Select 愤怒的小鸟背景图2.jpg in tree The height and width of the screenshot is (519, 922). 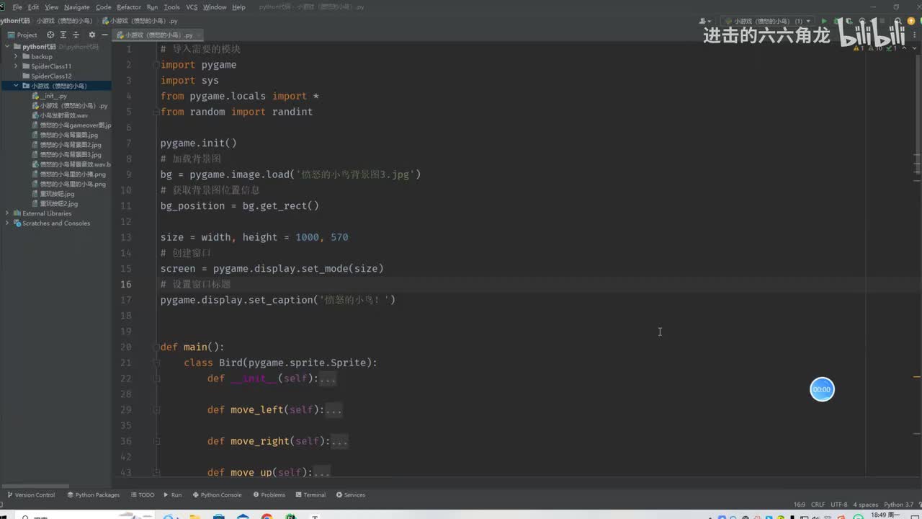68,145
